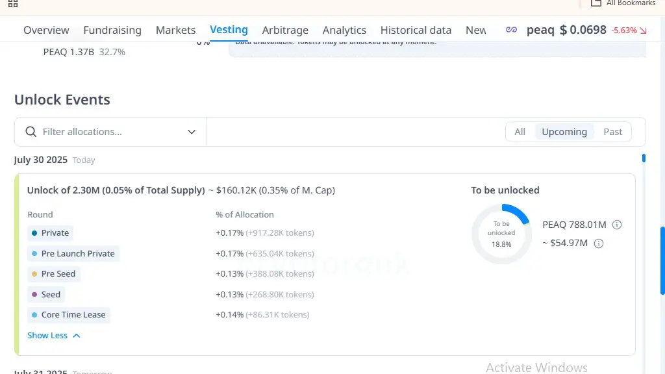Viewport: 665px width, 374px height.
Task: Click the Unlock of 2.30M summary headline
Action: click(x=181, y=190)
